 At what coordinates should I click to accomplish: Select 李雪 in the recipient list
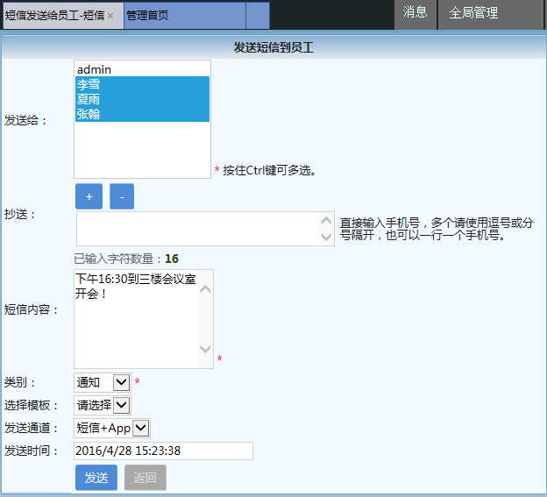(x=89, y=84)
